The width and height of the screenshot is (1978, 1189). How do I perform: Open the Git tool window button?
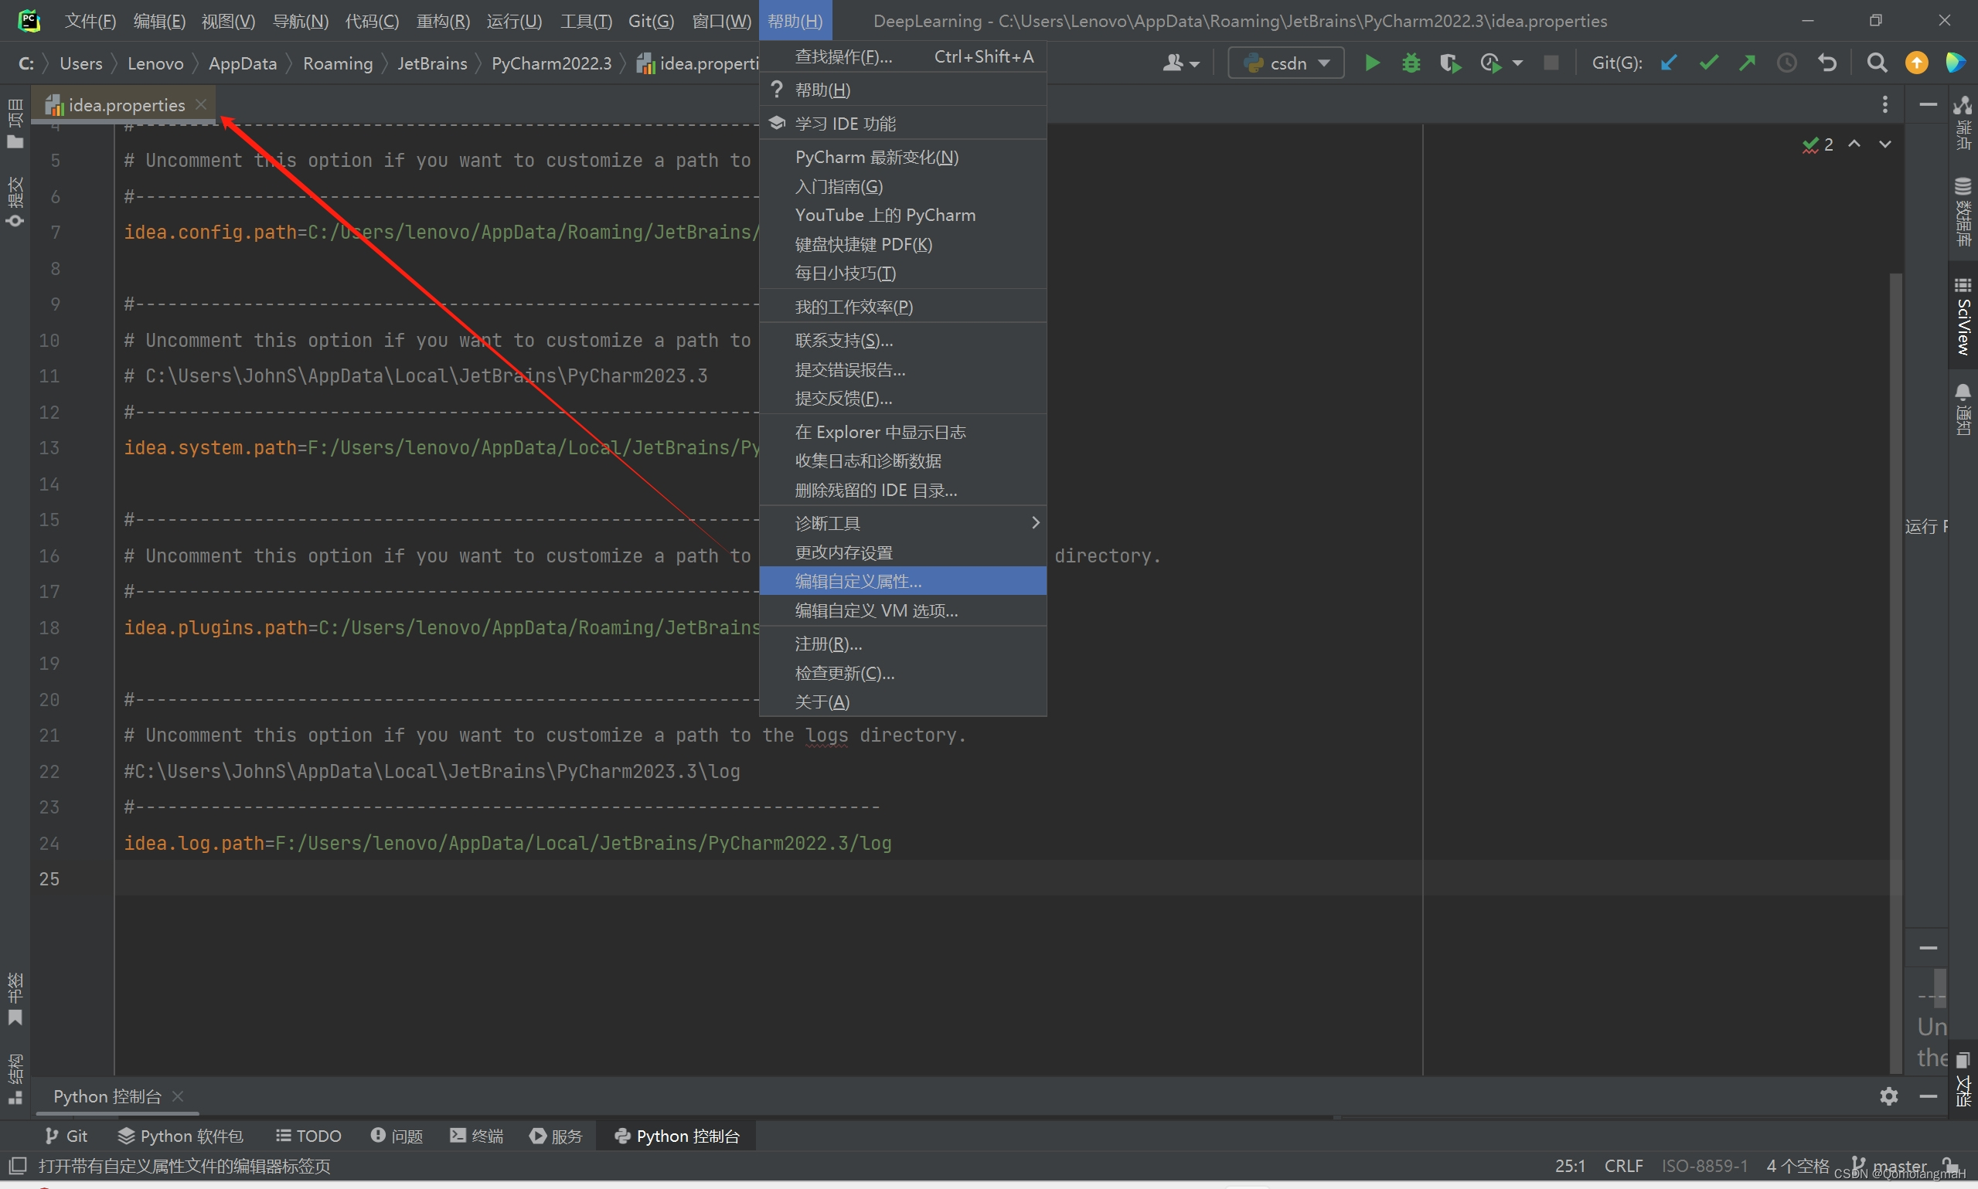click(x=66, y=1136)
